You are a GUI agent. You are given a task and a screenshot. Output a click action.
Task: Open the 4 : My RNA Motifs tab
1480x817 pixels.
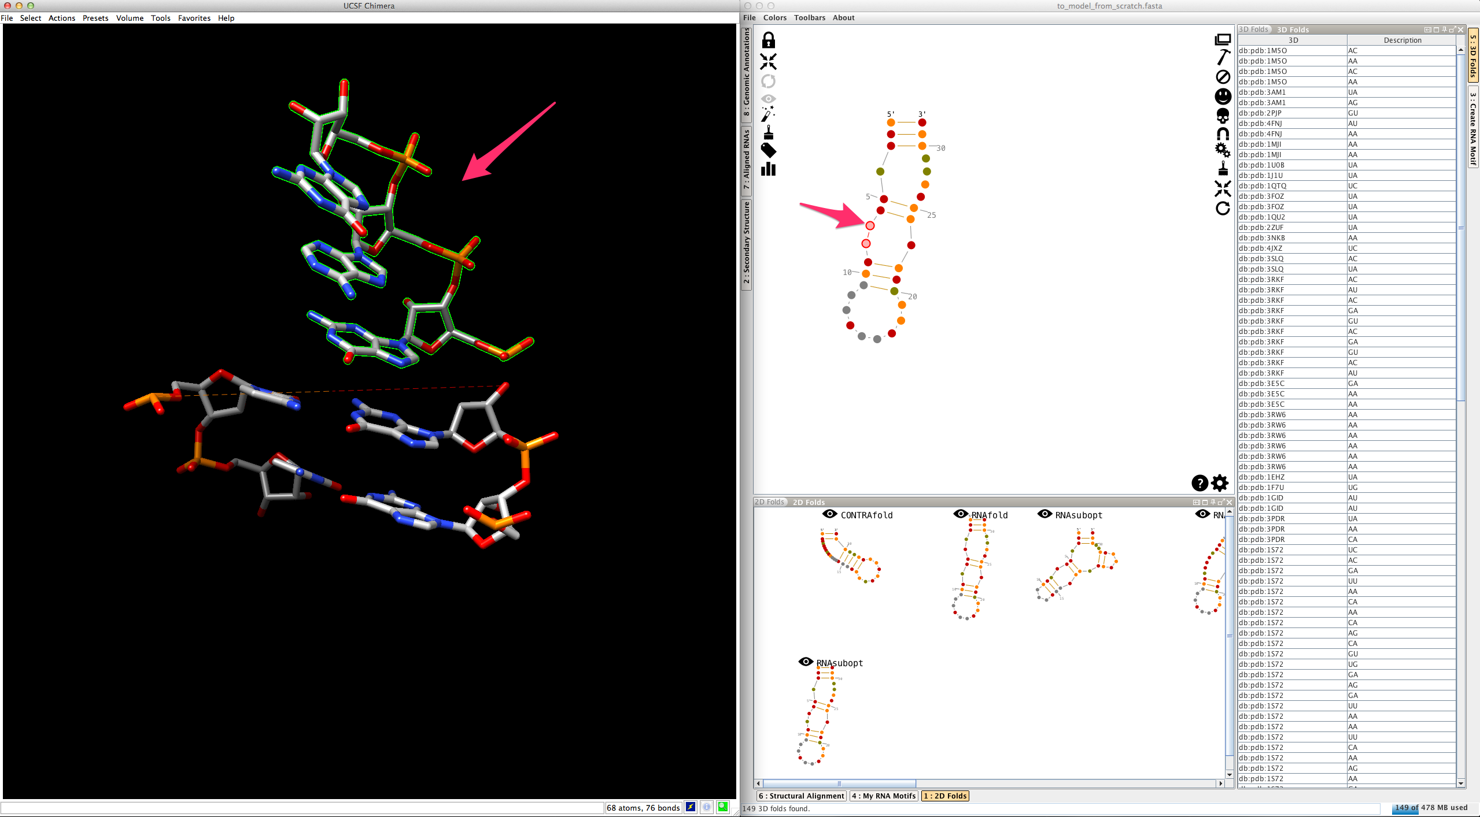pyautogui.click(x=884, y=796)
